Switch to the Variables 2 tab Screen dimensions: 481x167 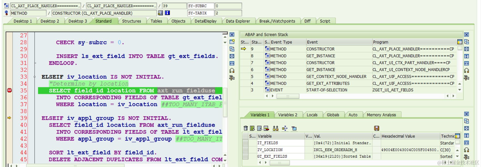pyautogui.click(x=288, y=115)
